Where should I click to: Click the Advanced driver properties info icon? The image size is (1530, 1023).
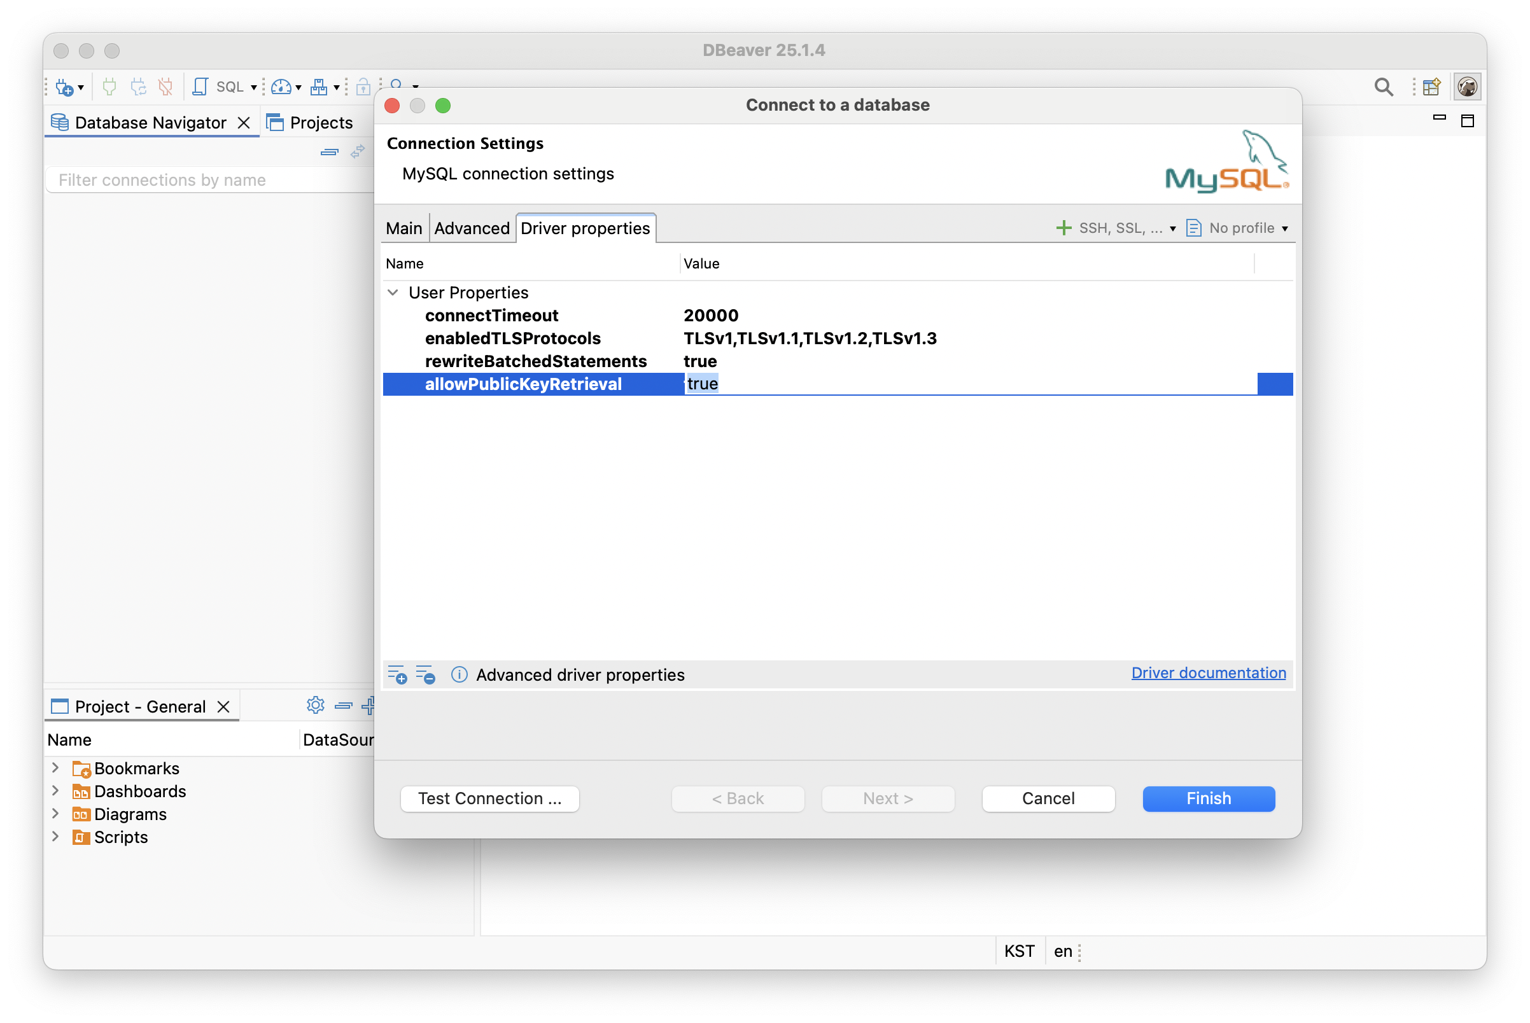click(x=459, y=674)
